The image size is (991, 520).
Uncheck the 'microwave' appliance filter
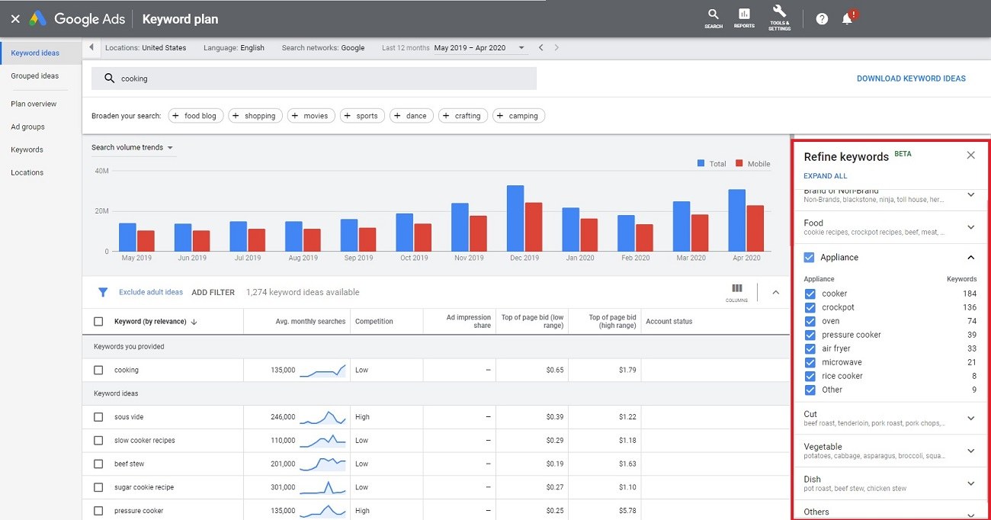810,362
